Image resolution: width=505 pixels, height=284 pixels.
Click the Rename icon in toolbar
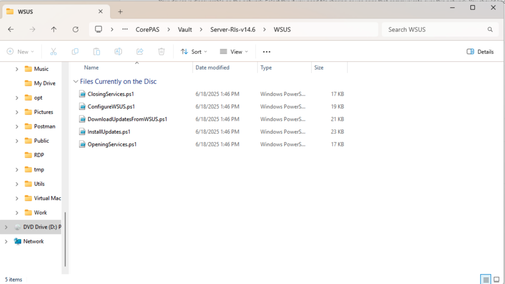(x=118, y=51)
